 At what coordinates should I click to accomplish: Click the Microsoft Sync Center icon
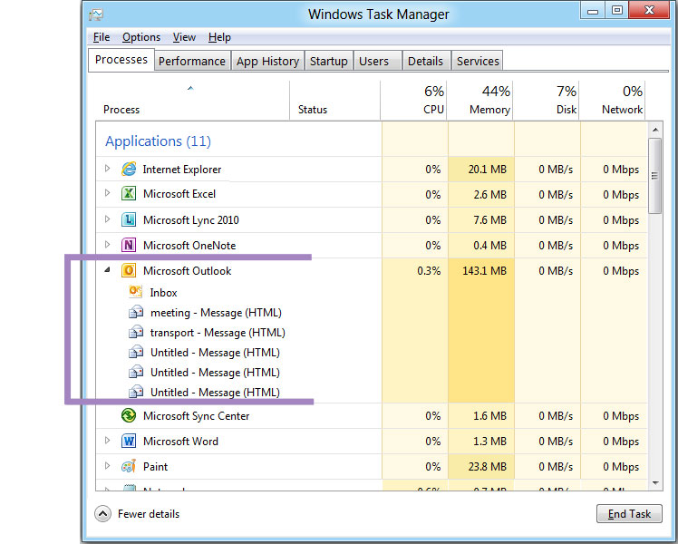click(x=129, y=416)
